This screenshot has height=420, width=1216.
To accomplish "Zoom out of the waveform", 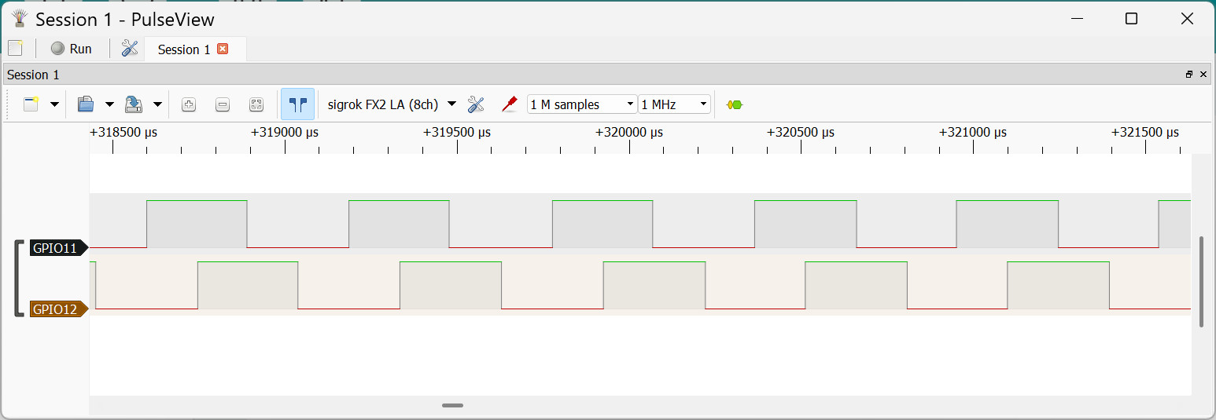I will pos(223,104).
